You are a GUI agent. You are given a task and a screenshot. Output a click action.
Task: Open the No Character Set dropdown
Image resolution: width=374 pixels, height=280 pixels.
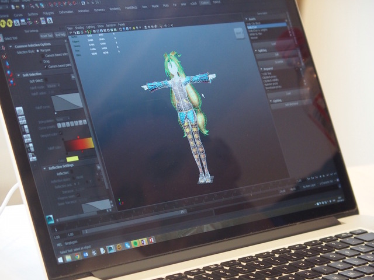coord(327,183)
